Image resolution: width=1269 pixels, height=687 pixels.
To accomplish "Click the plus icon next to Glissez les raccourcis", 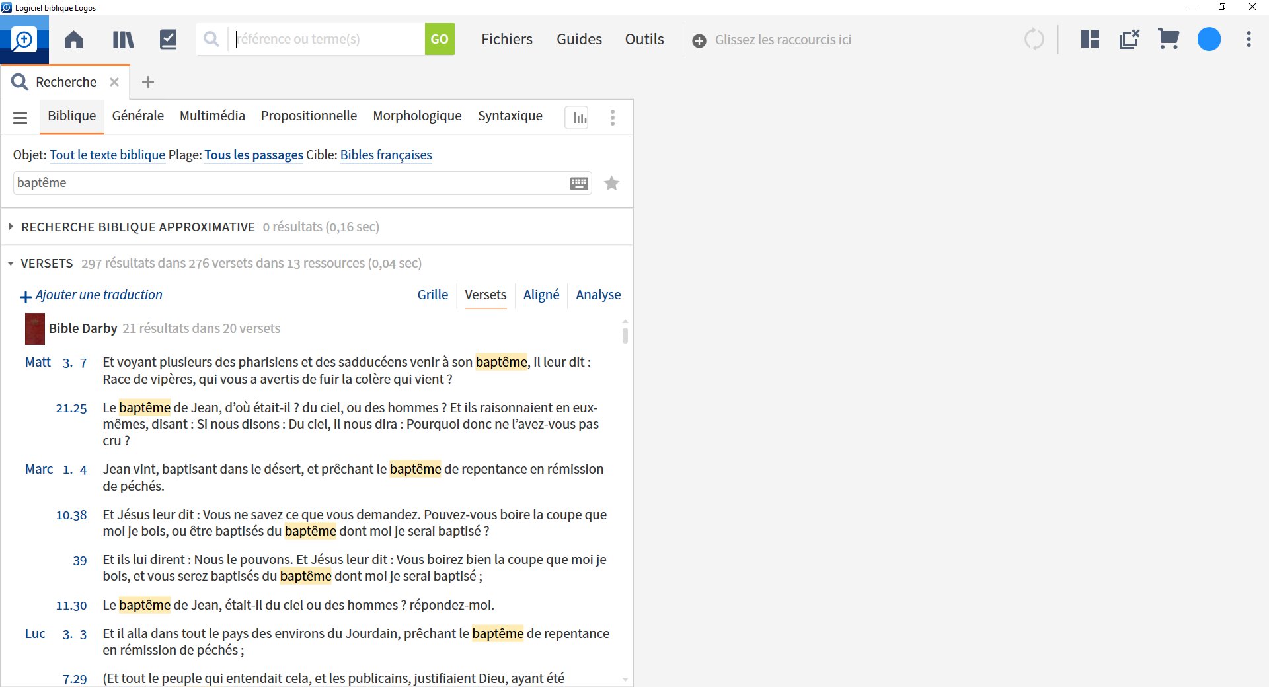I will click(699, 41).
